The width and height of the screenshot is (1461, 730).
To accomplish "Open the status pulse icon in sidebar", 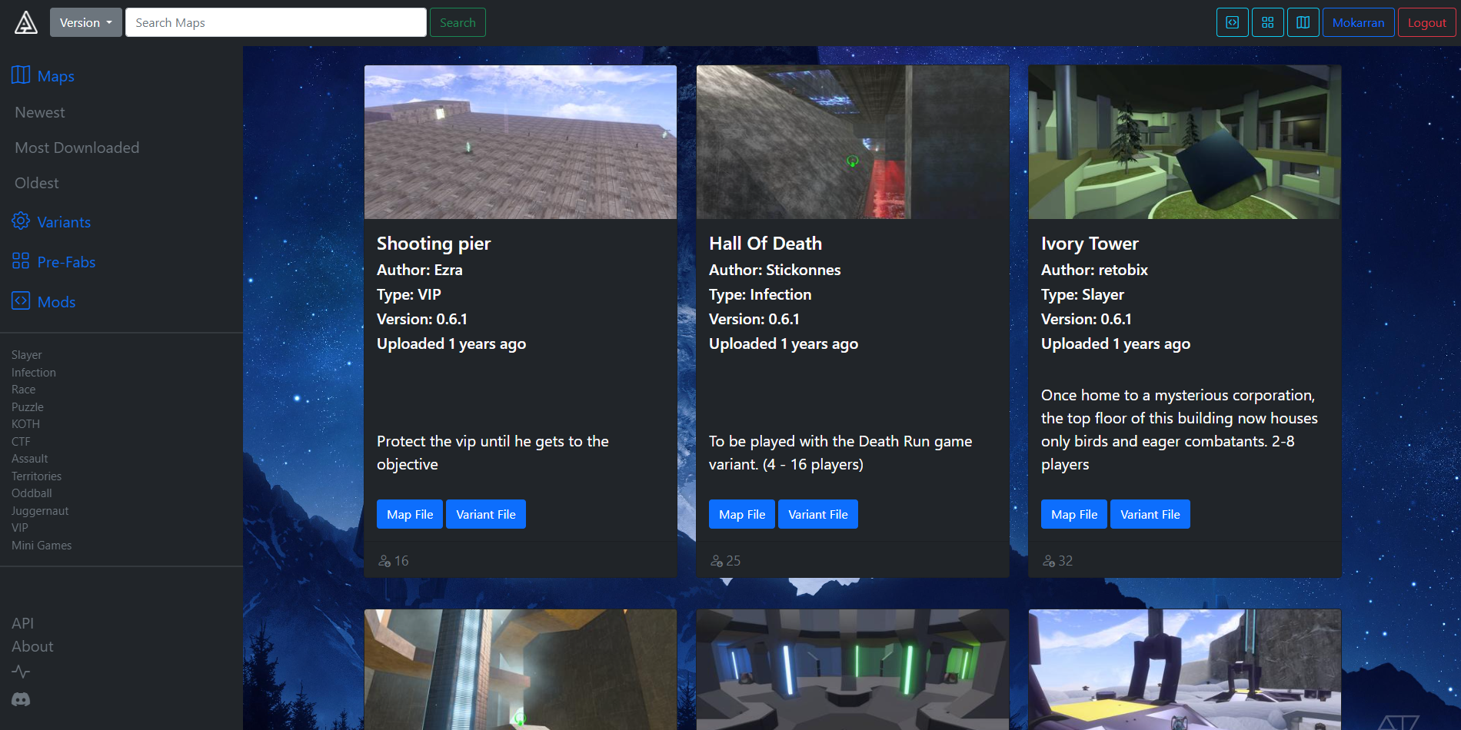I will point(21,672).
